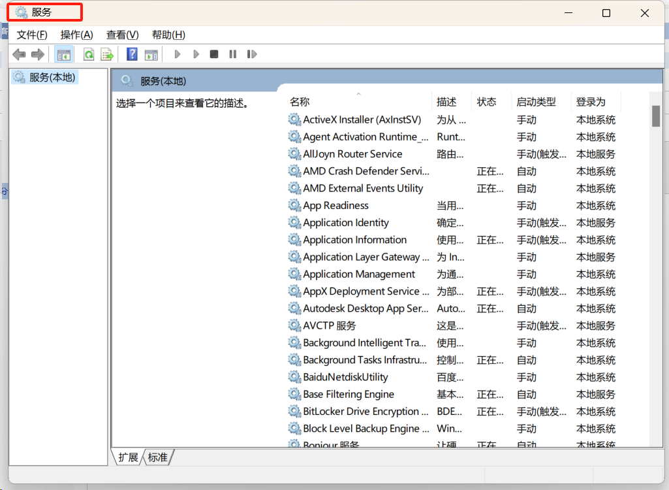Click the gear icon beside Application Management
The image size is (669, 490).
coord(294,274)
